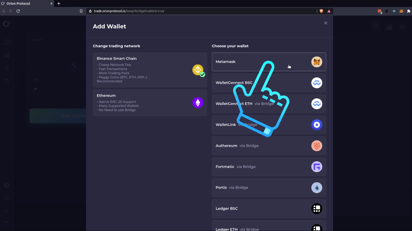
Task: Change language using the EN selector
Action: 7,222
